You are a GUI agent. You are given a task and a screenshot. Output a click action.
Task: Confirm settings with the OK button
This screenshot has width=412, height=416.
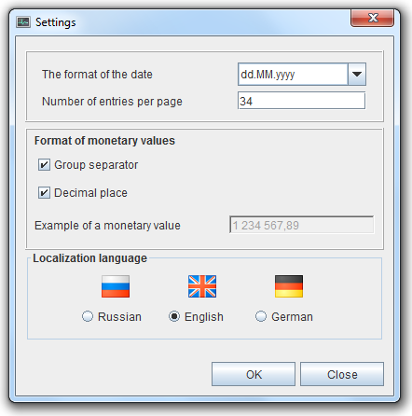point(254,374)
